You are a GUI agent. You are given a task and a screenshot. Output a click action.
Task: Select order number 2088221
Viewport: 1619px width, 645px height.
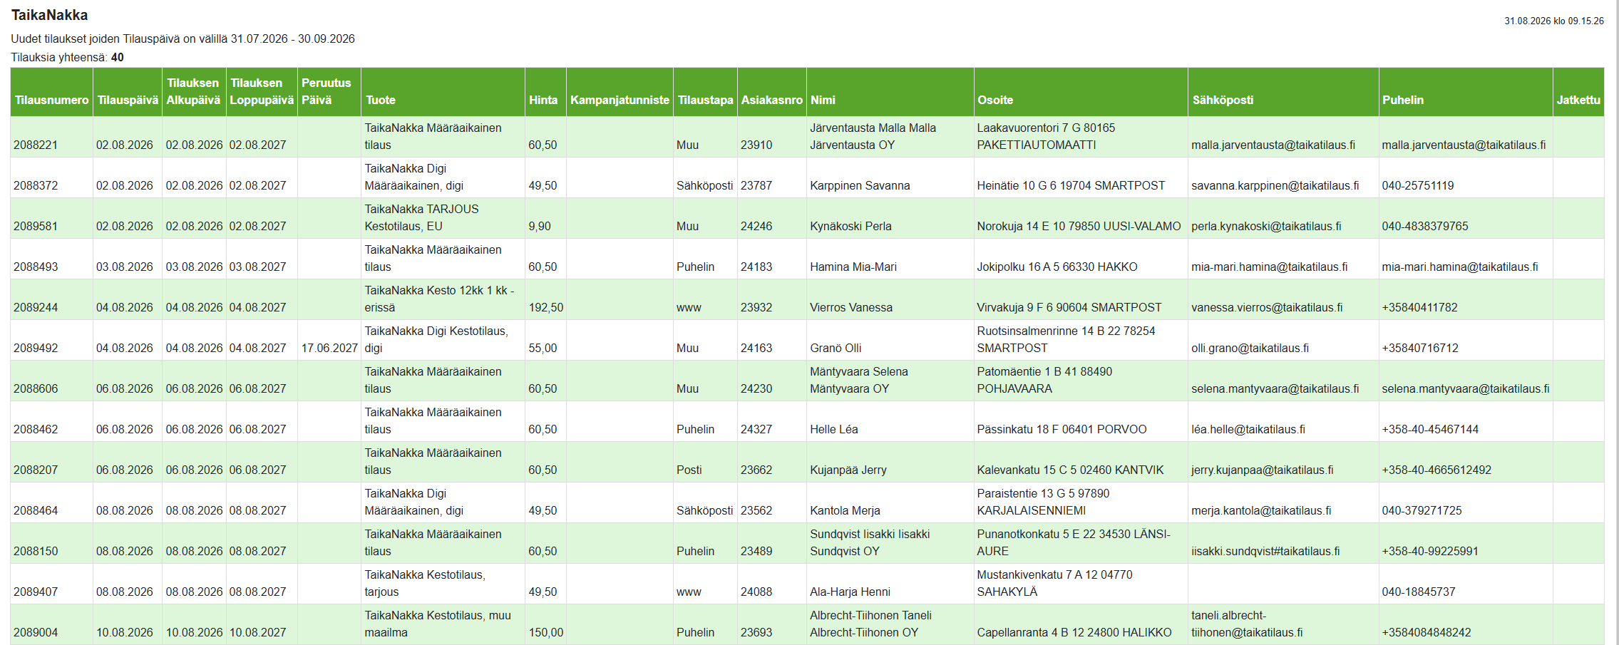36,145
